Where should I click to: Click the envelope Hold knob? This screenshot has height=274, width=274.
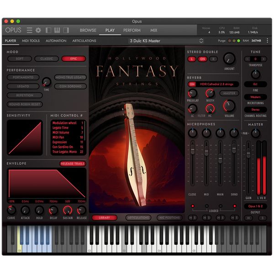pyautogui.click(x=39, y=210)
